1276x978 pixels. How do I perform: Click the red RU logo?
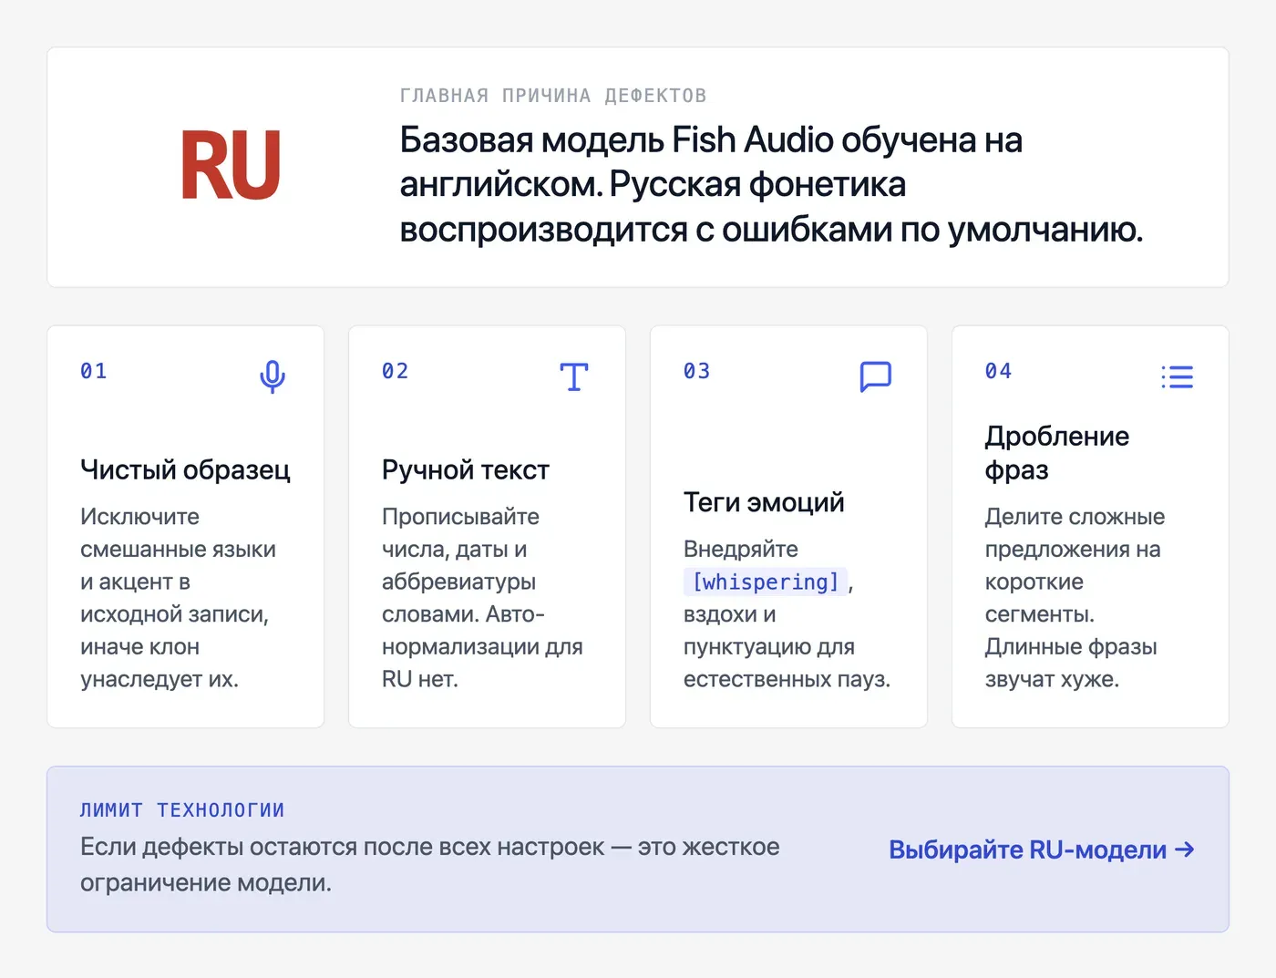tap(231, 166)
